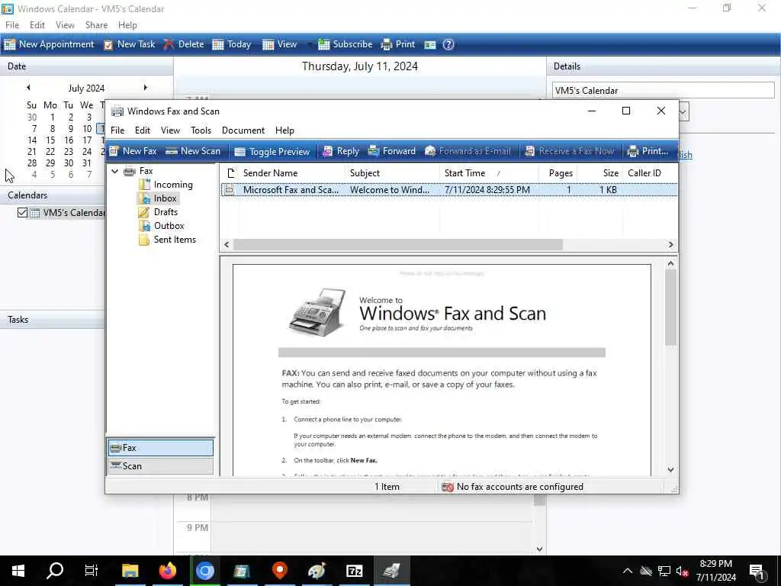781x586 pixels.
Task: Launch Firefox from the taskbar
Action: tap(167, 571)
